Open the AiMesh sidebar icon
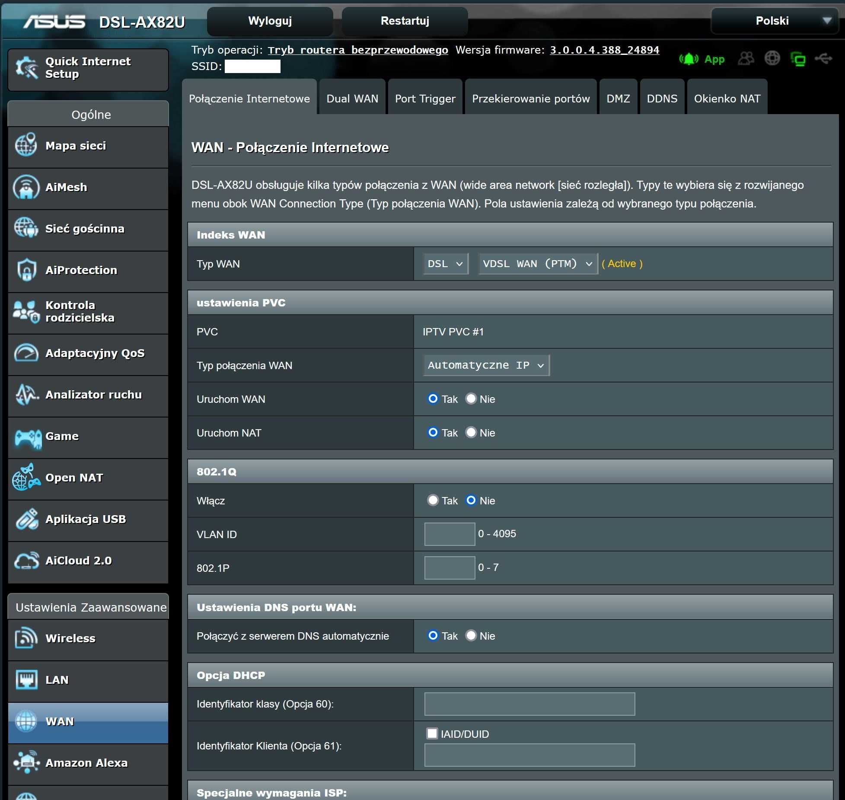 pos(26,187)
